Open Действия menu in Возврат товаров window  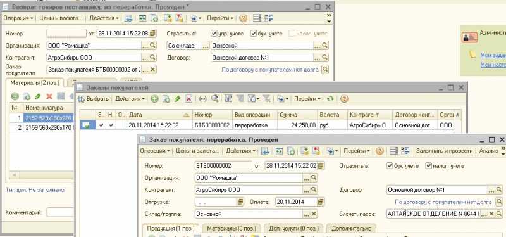(x=104, y=18)
